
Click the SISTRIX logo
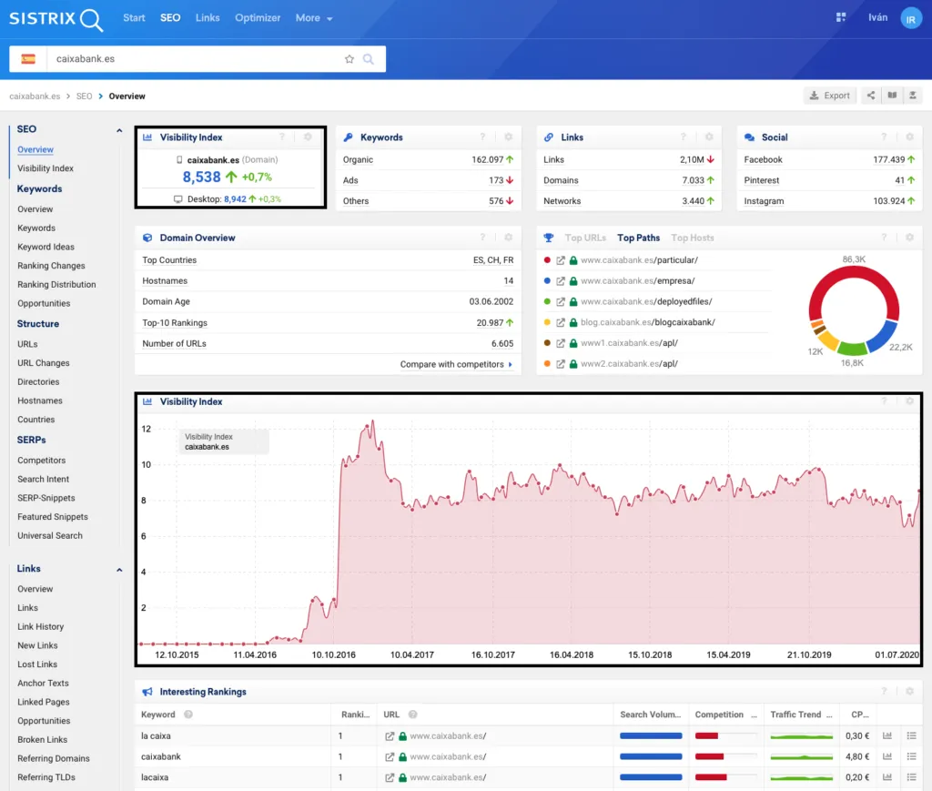56,19
